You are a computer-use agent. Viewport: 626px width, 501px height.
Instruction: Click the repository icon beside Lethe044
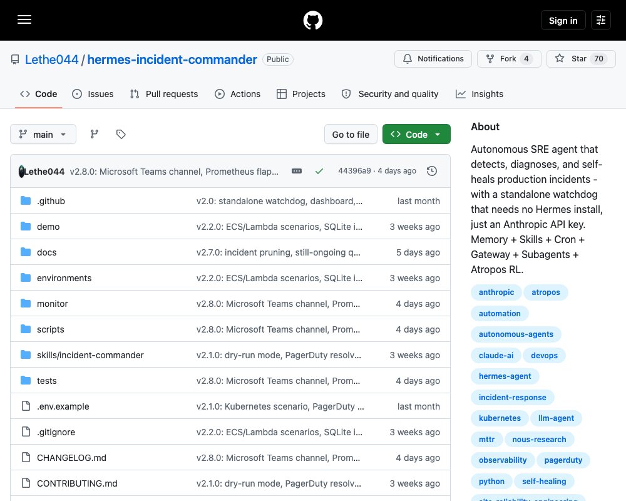pyautogui.click(x=15, y=59)
